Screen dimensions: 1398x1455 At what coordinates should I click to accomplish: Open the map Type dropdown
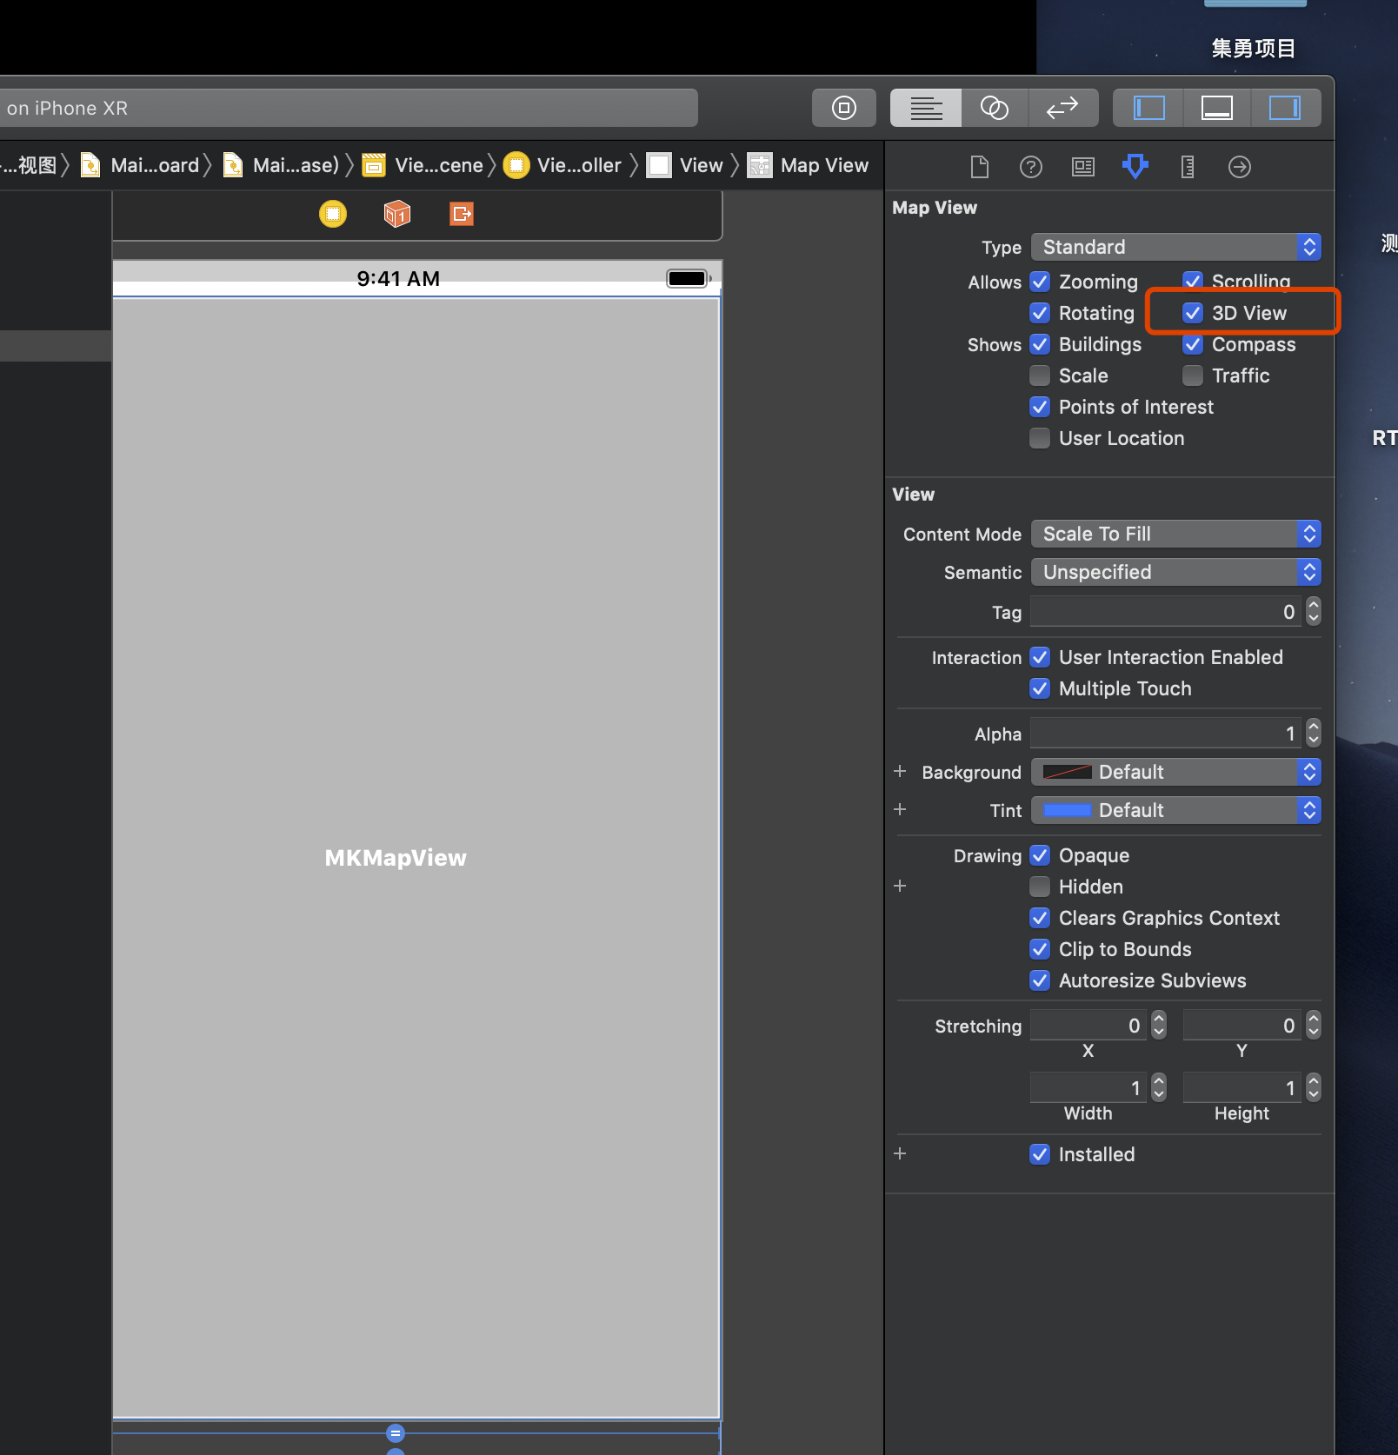pos(1175,247)
